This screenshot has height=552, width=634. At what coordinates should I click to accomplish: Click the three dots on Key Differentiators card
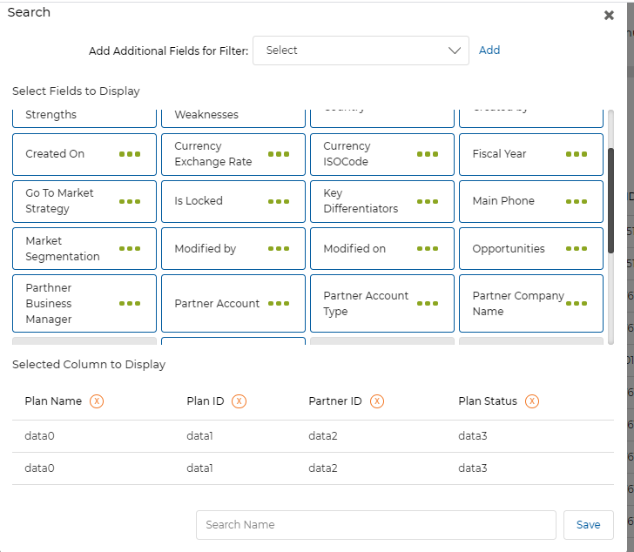428,201
